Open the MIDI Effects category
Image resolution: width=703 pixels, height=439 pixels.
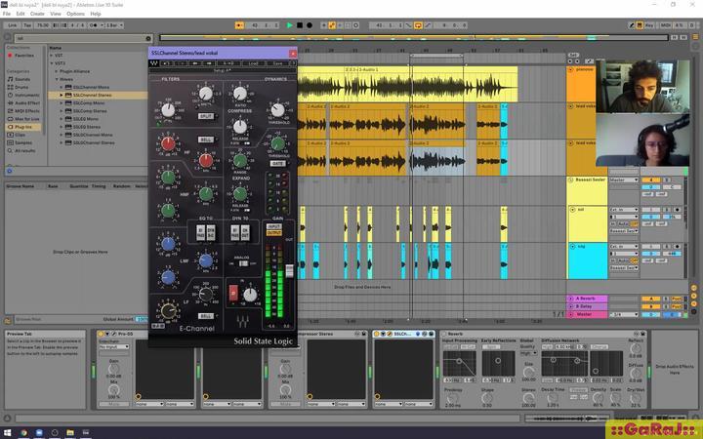[23, 111]
